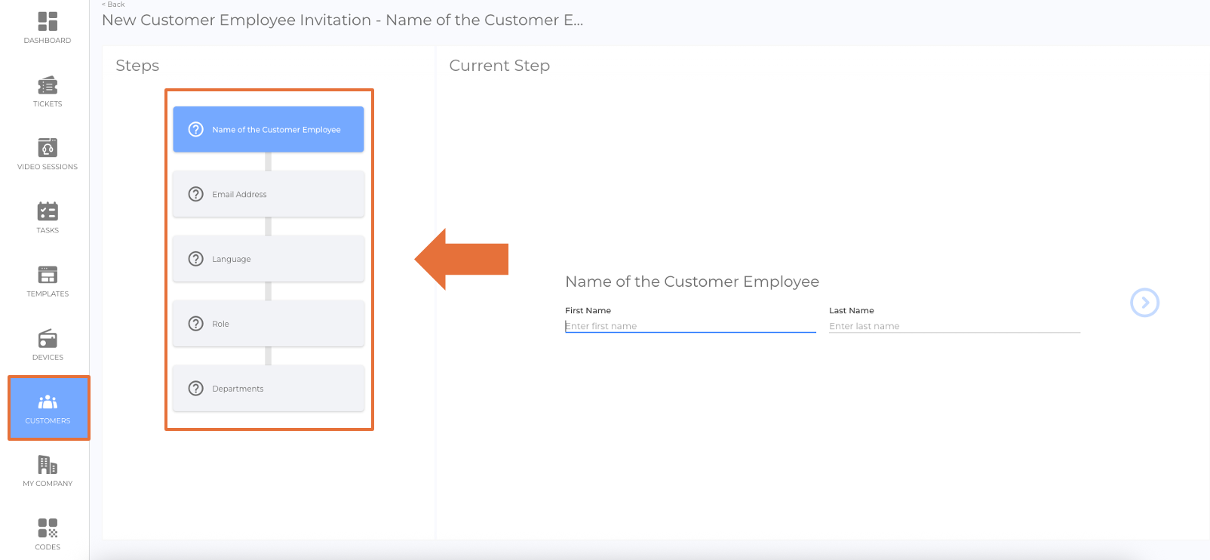The height and width of the screenshot is (560, 1210).
Task: Click the Devices radio icon
Action: [x=48, y=338]
